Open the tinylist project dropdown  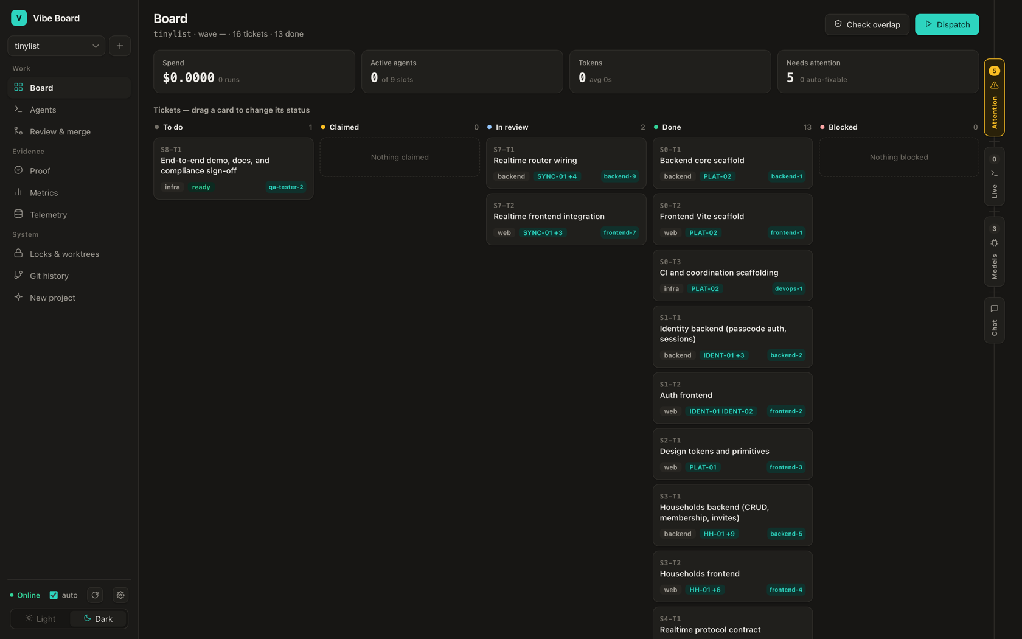[56, 46]
